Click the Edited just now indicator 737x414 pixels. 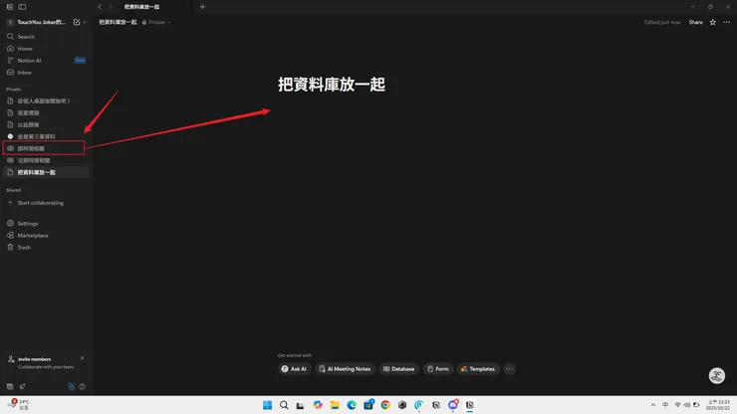(662, 22)
